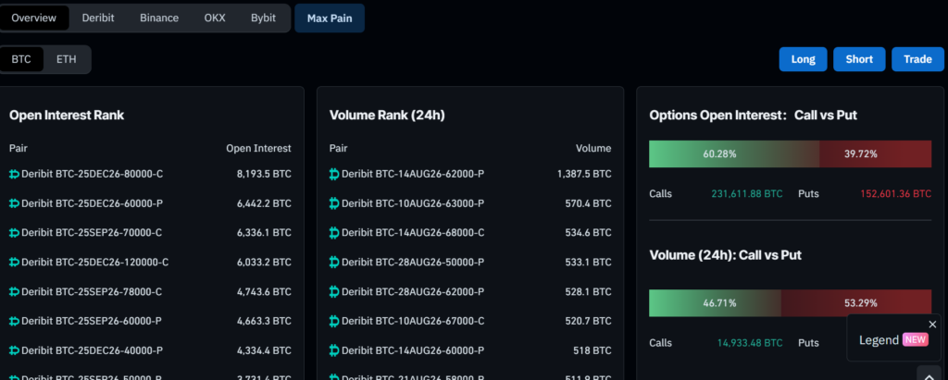Open the Deribit exchange tab
This screenshot has height=380, width=948.
[98, 18]
